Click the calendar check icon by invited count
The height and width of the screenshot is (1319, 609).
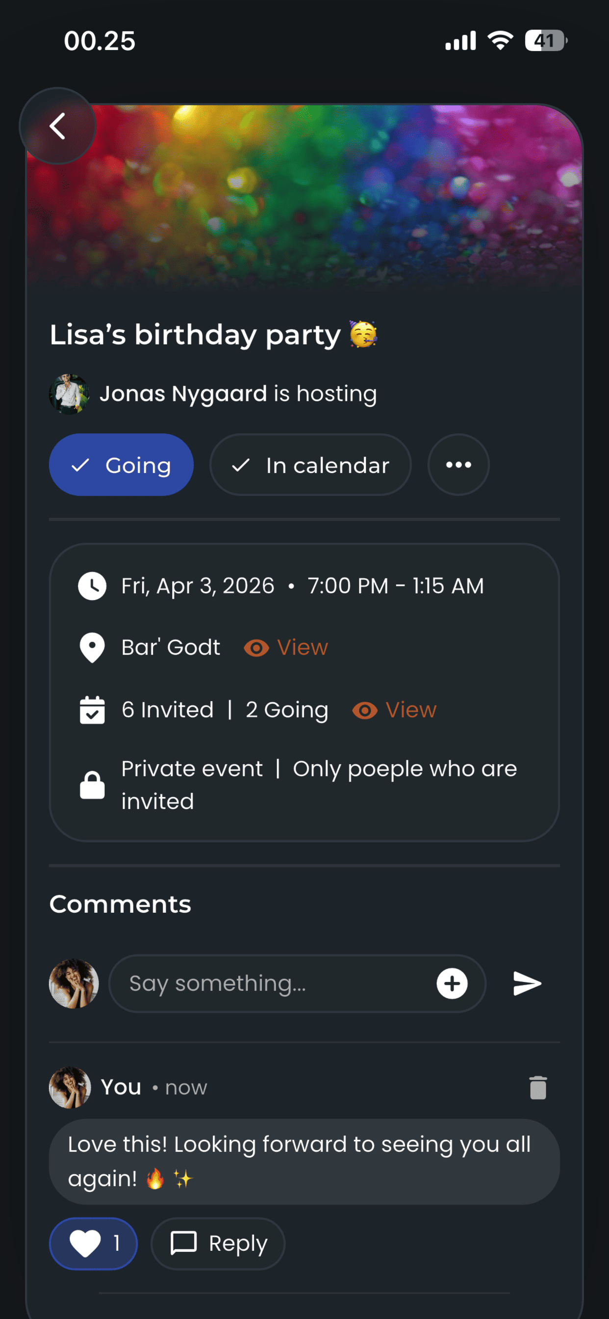(92, 710)
